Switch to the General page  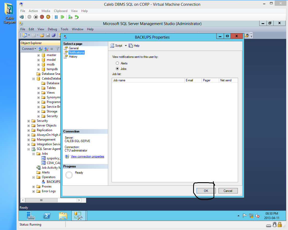coord(74,48)
